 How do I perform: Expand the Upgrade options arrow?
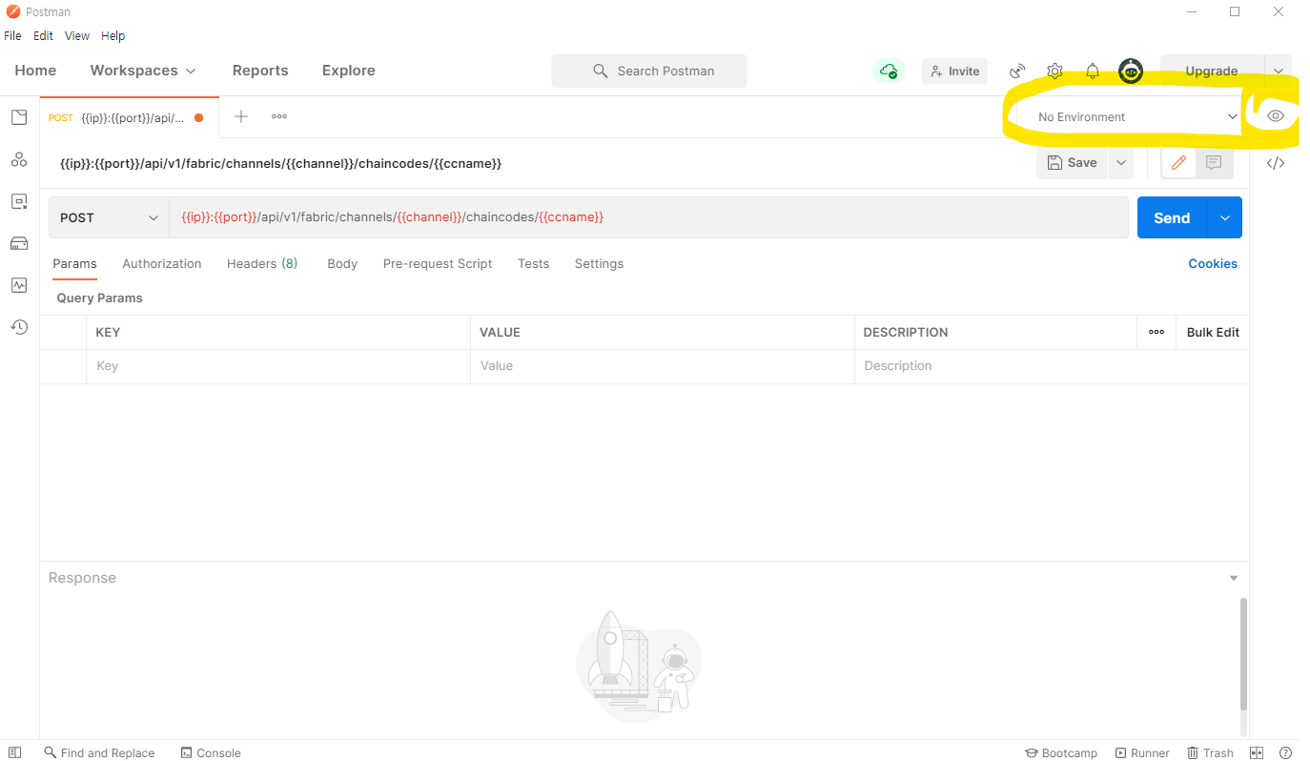click(1279, 71)
